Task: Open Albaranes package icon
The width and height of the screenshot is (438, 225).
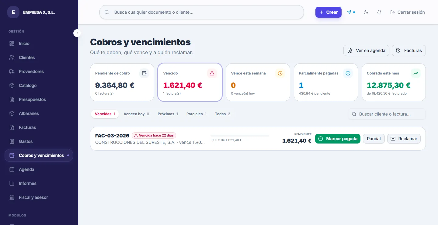Action: click(x=12, y=113)
